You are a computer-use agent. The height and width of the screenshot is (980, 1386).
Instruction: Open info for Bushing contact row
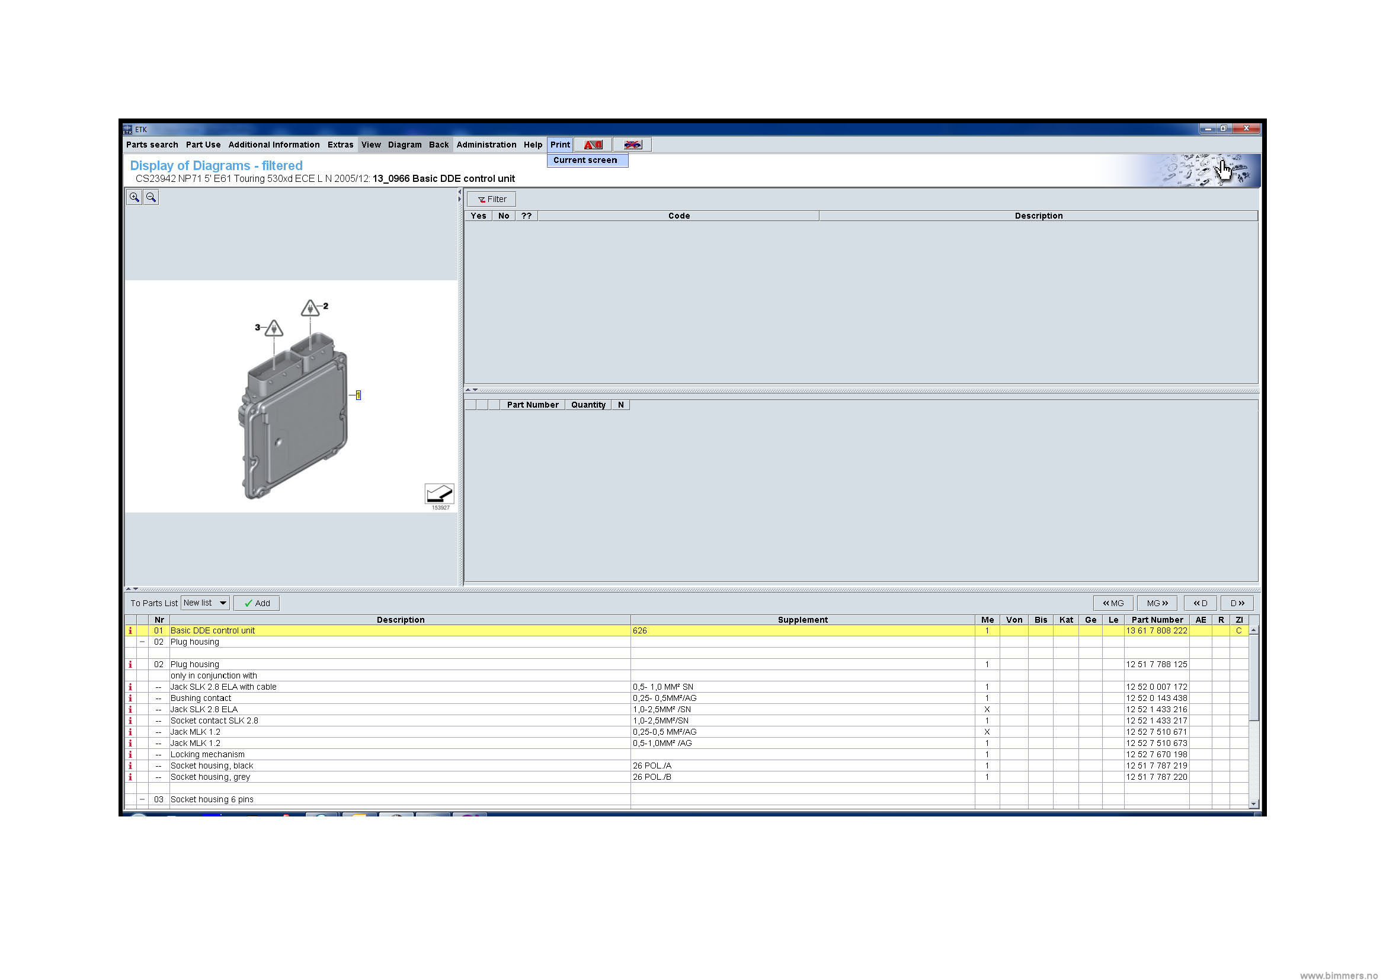coord(130,698)
